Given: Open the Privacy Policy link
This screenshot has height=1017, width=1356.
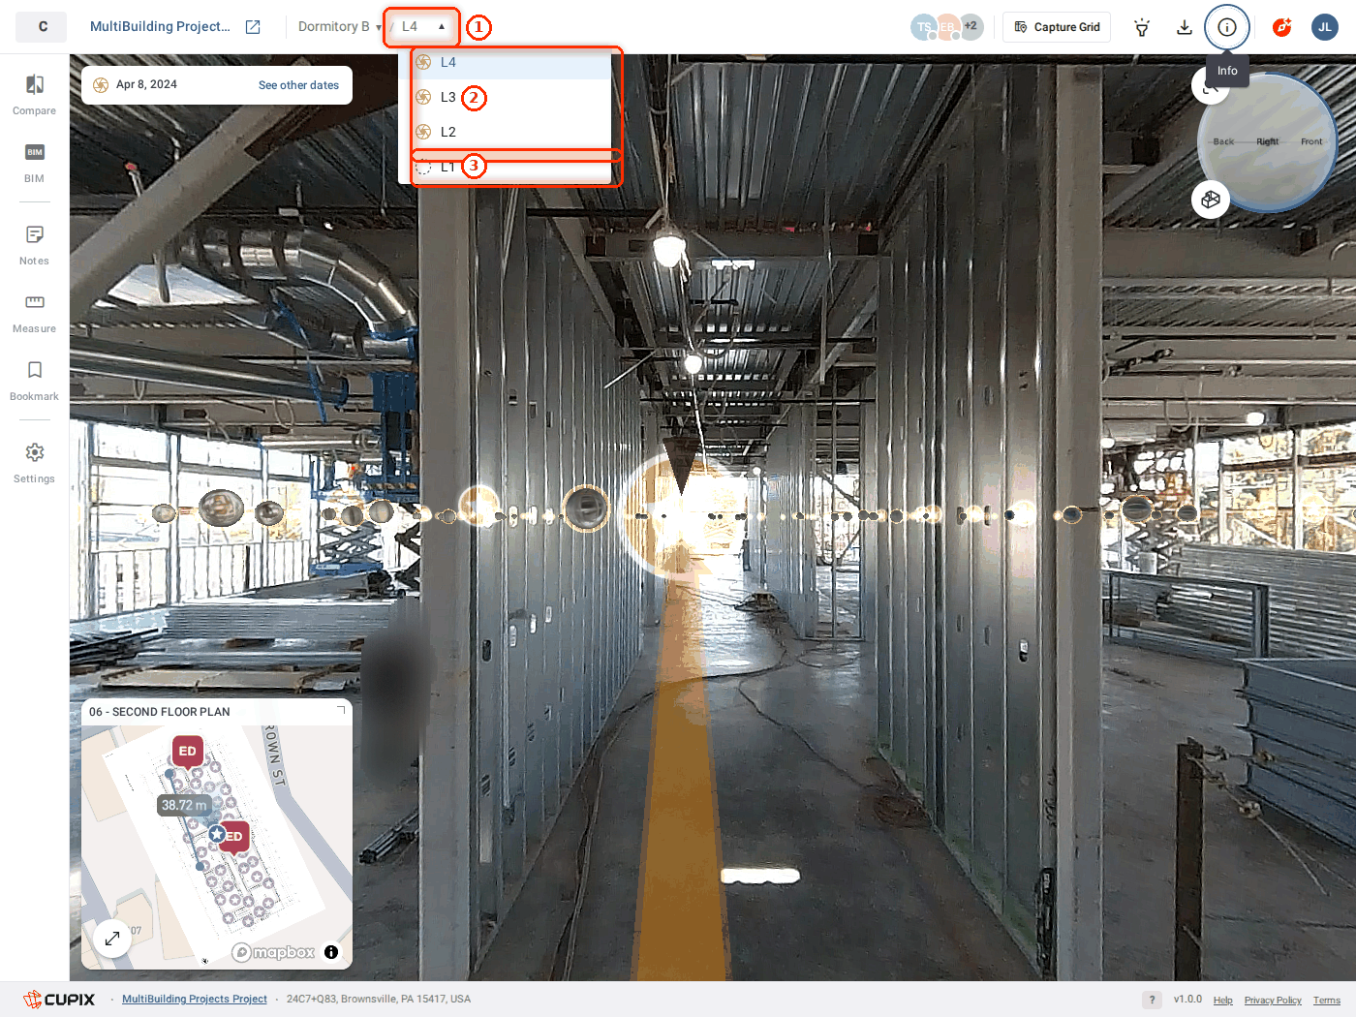Looking at the screenshot, I should pyautogui.click(x=1273, y=1001).
